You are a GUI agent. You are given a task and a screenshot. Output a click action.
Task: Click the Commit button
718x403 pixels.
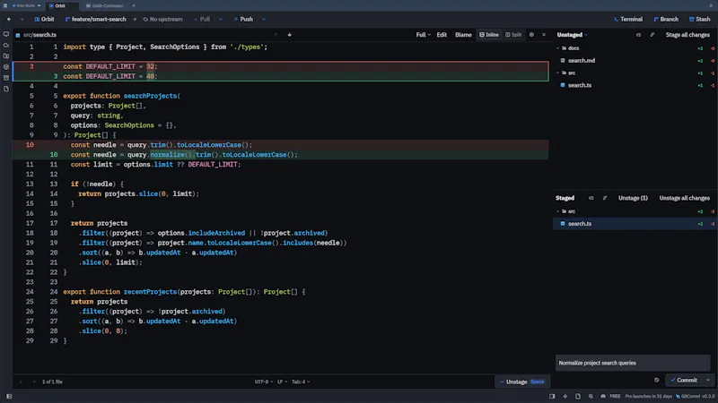pos(684,380)
